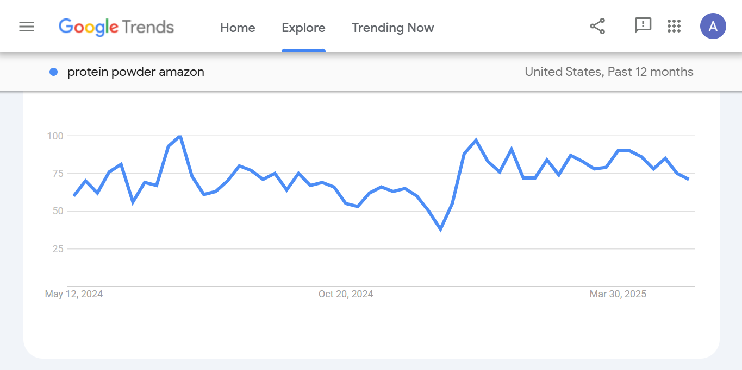Click the Send Feedback icon

pyautogui.click(x=643, y=25)
